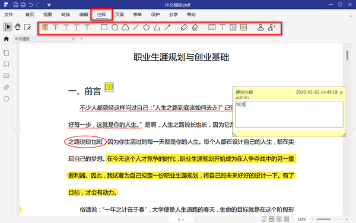Viewport: 356px width, 223px height.
Task: Add a sticky note comment
Action: 212,27
